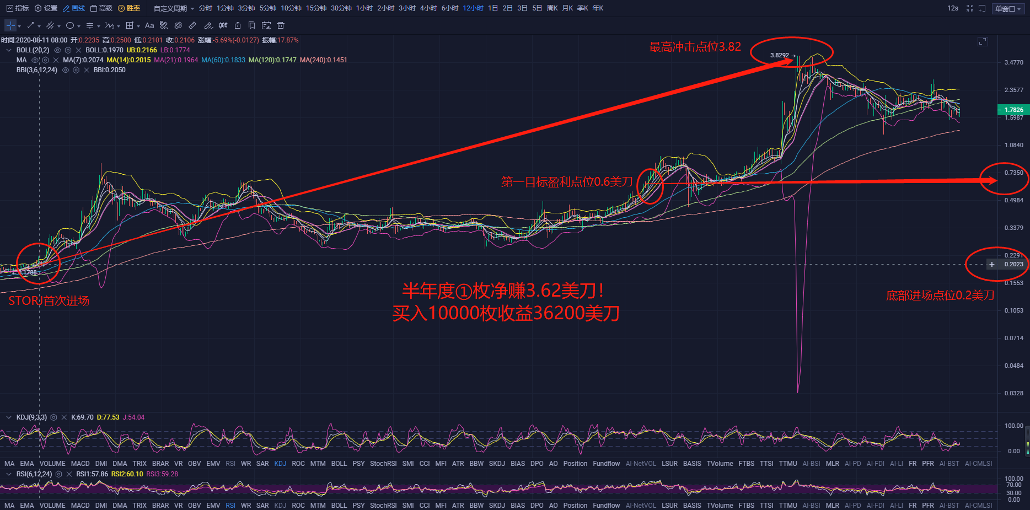
Task: Select the measure box tool
Action: 130,25
